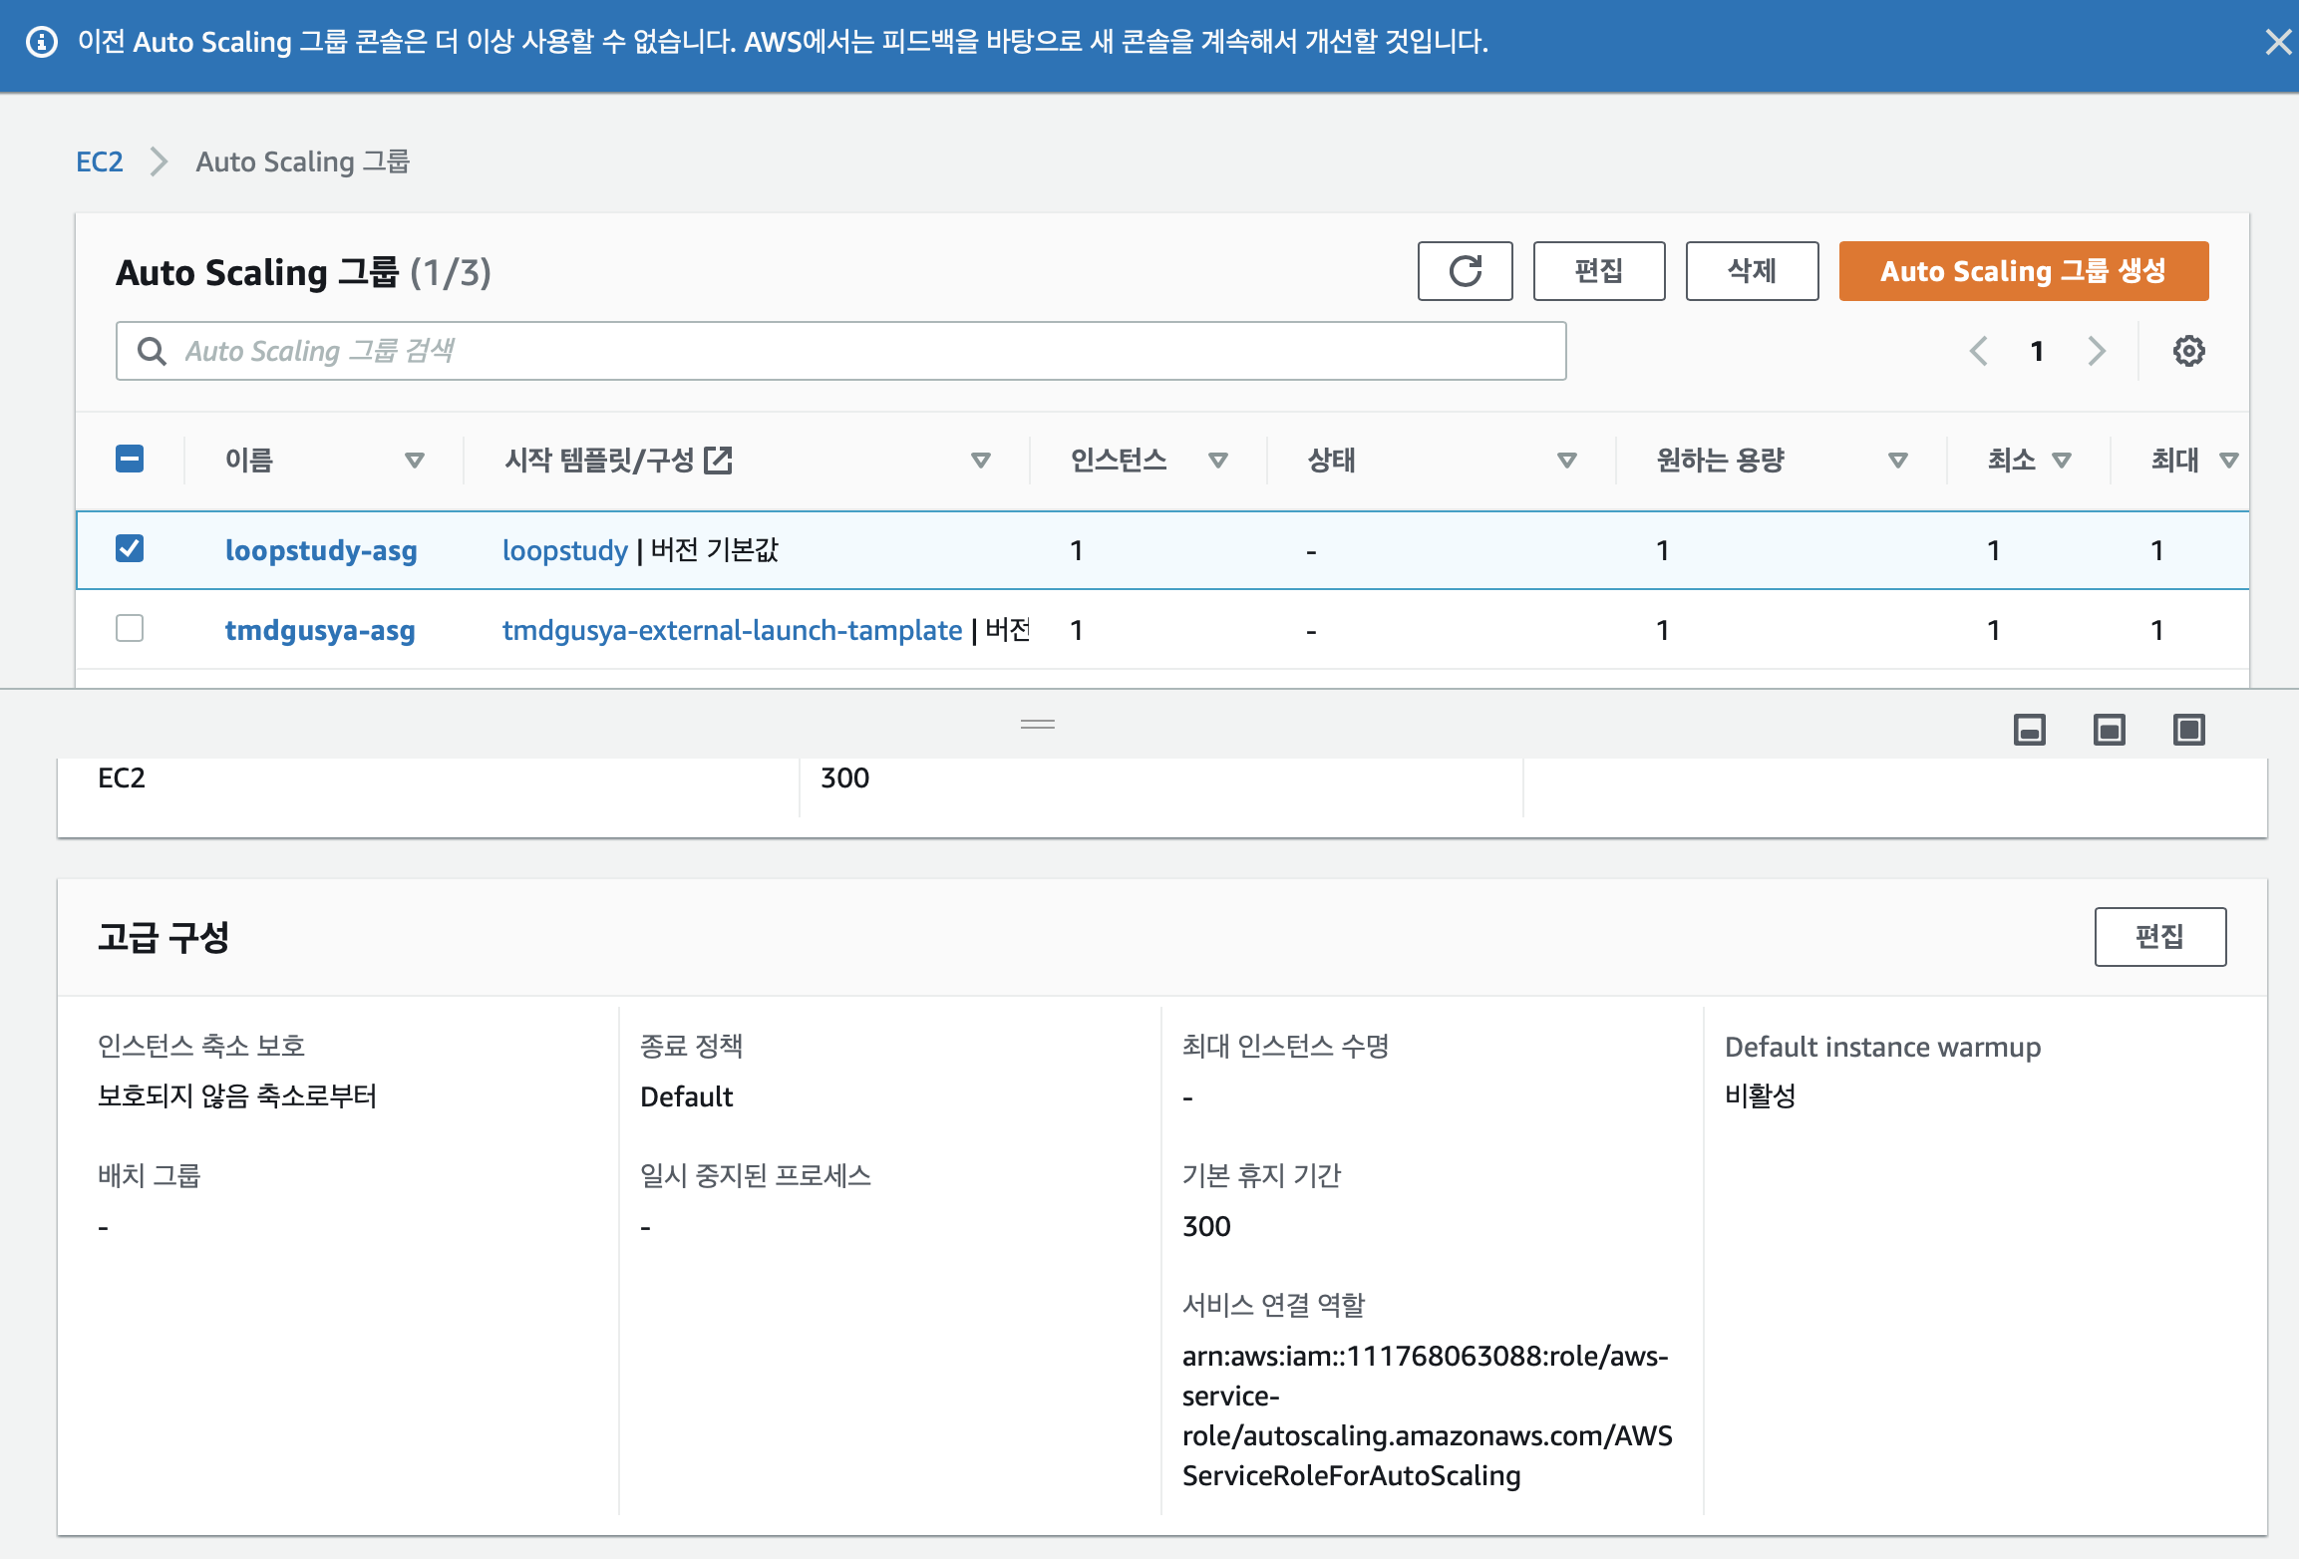Go to previous page arrow
Viewport: 2299px width, 1559px height.
(x=1979, y=351)
